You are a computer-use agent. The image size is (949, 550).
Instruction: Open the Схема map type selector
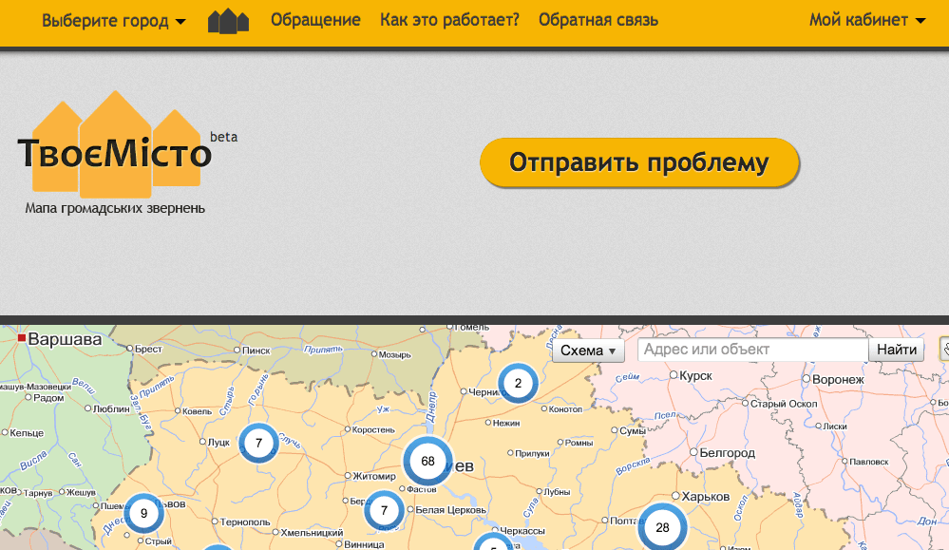click(588, 351)
